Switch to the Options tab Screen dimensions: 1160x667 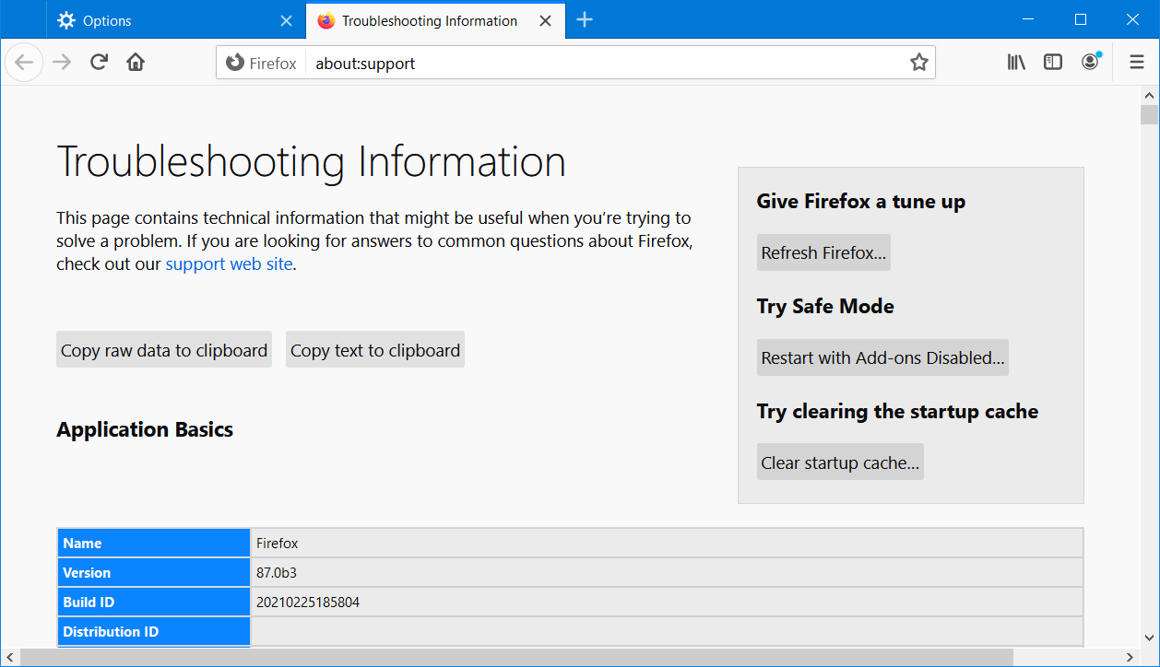pos(175,20)
